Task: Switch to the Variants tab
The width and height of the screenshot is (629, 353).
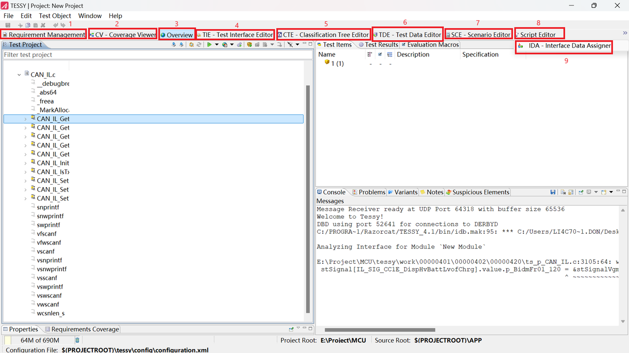Action: point(402,192)
